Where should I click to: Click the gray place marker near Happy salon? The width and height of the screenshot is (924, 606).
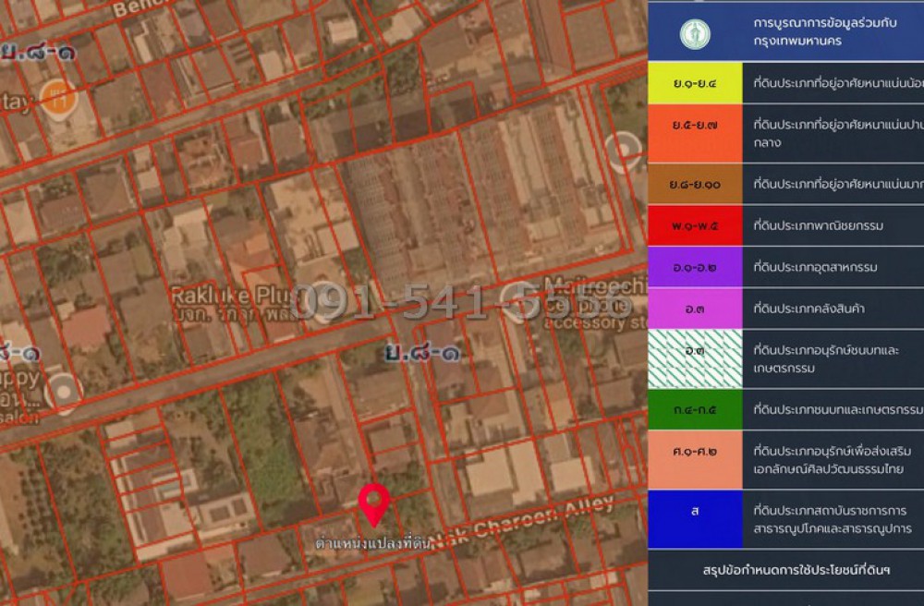click(64, 392)
